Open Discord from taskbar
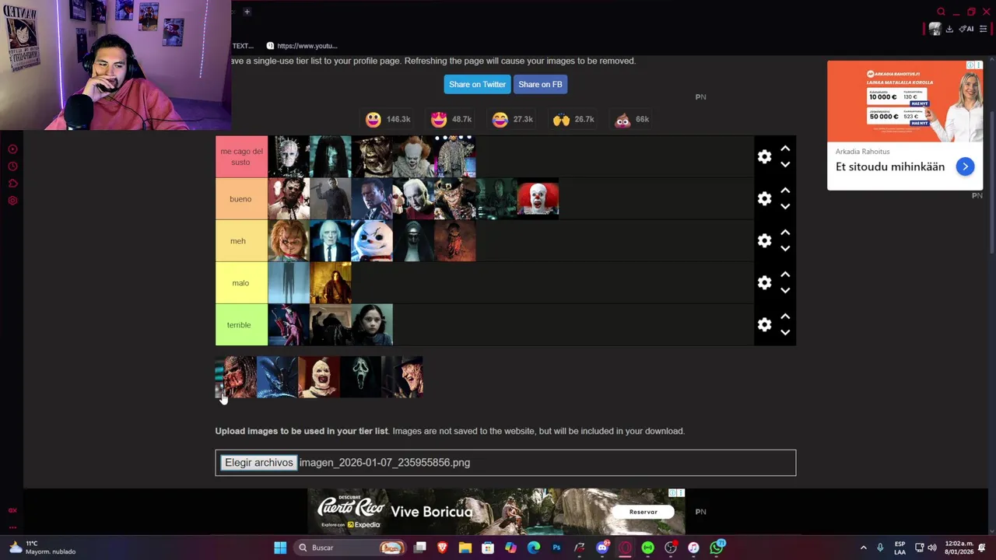This screenshot has height=560, width=996. pos(602,548)
